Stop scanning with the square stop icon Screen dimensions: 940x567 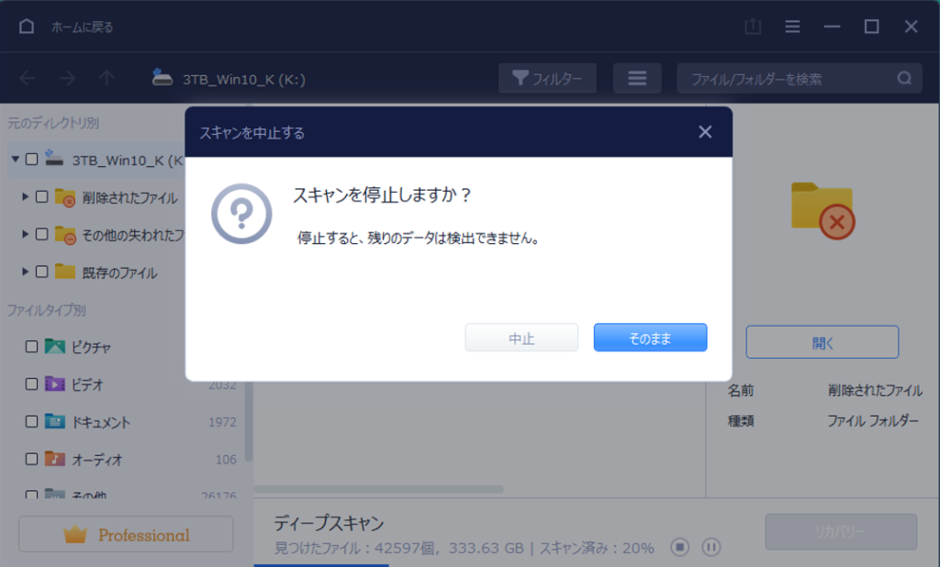click(680, 547)
